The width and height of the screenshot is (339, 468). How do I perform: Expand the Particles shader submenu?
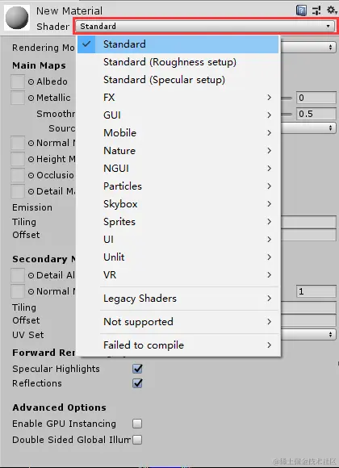coord(178,186)
